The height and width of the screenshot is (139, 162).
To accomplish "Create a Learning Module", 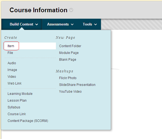I will pyautogui.click(x=20, y=94).
